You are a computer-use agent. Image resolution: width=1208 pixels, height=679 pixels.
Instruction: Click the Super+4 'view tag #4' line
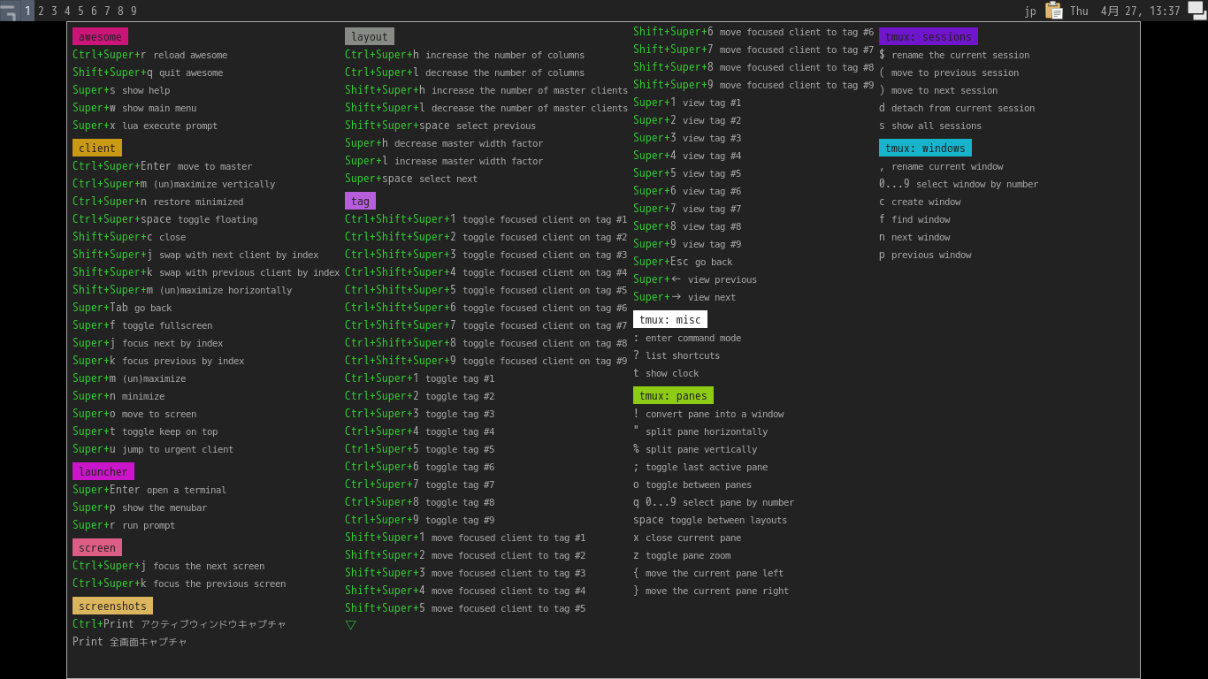(687, 156)
